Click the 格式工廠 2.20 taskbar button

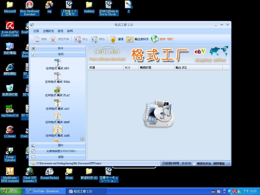coord(86,191)
